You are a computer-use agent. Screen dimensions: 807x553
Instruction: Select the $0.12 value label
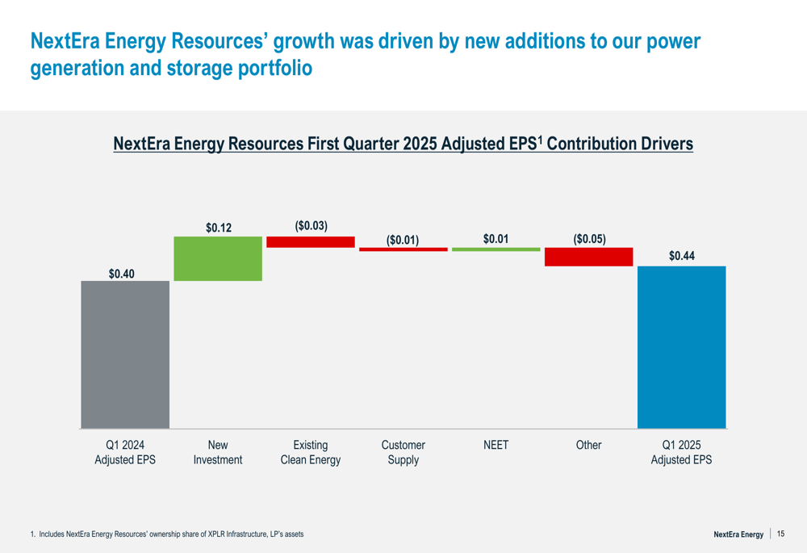click(x=219, y=228)
